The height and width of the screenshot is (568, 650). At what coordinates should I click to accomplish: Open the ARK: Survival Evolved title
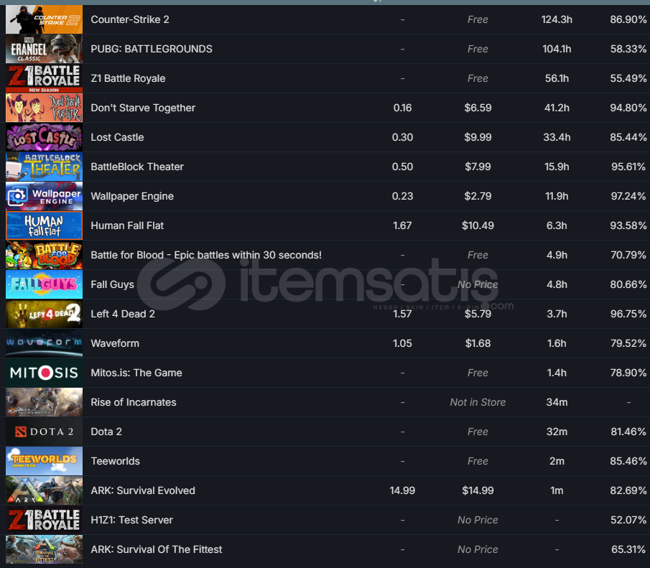[x=143, y=490]
